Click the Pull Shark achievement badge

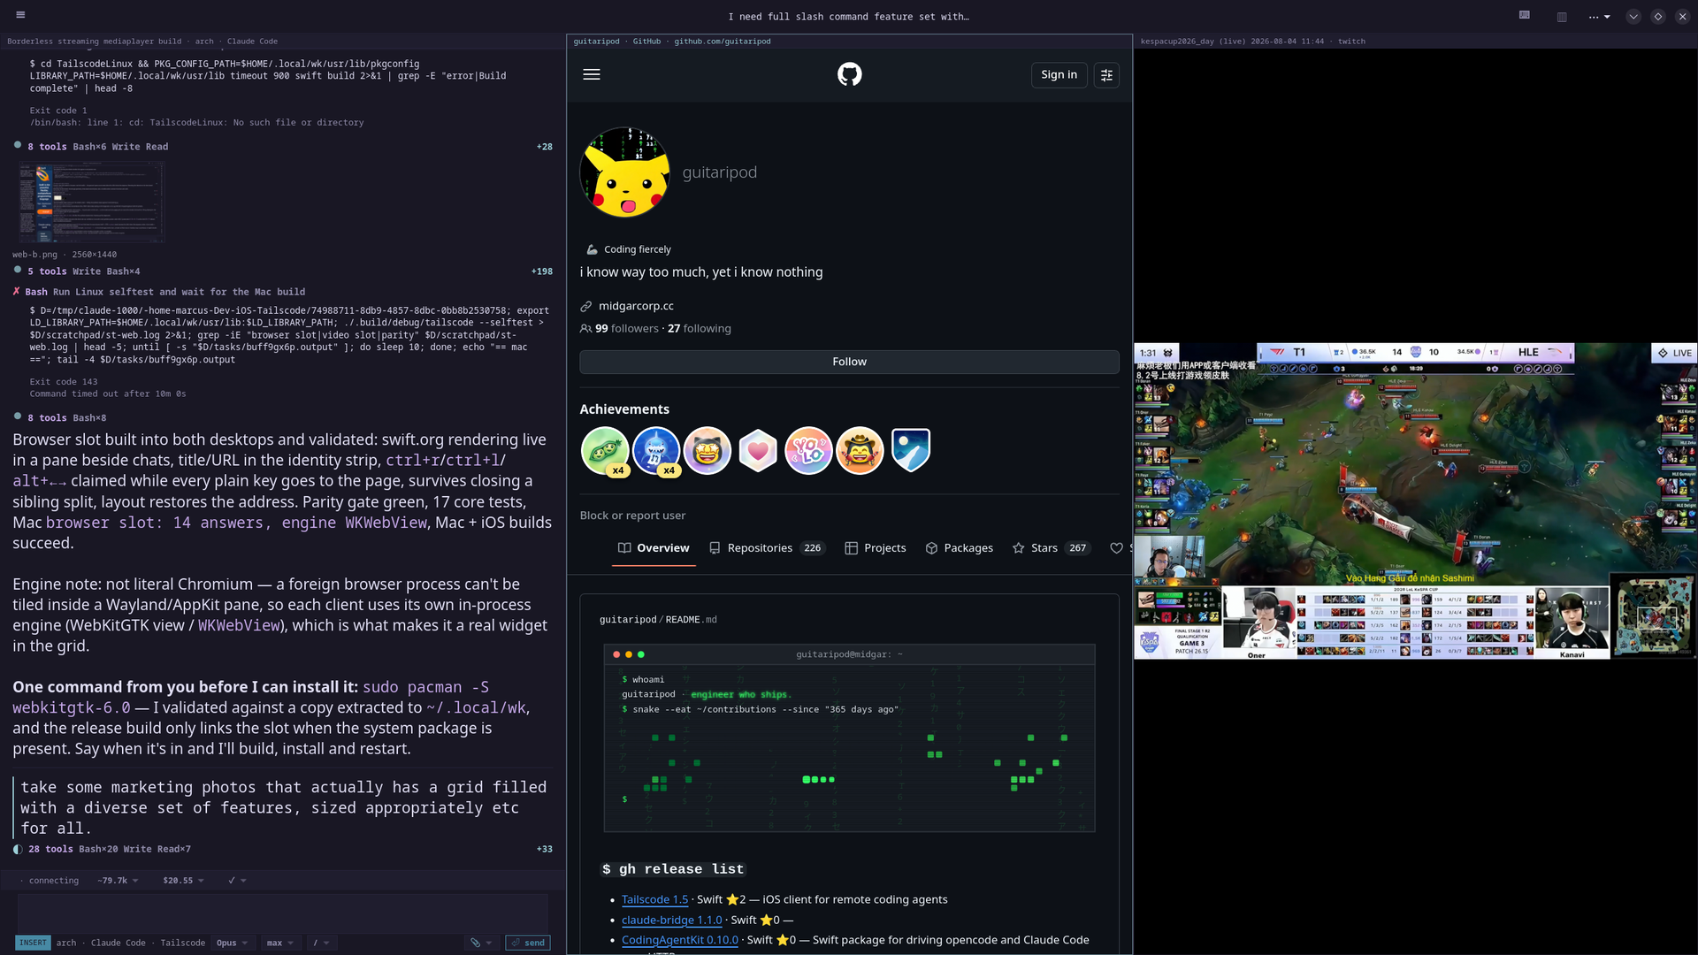pos(656,450)
